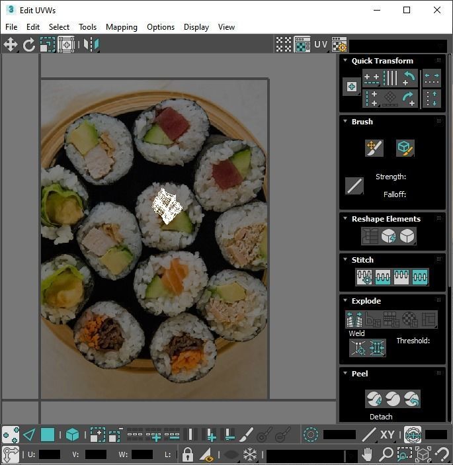The width and height of the screenshot is (453, 465).
Task: Toggle the show multi-tile checker icon
Action: pos(284,45)
